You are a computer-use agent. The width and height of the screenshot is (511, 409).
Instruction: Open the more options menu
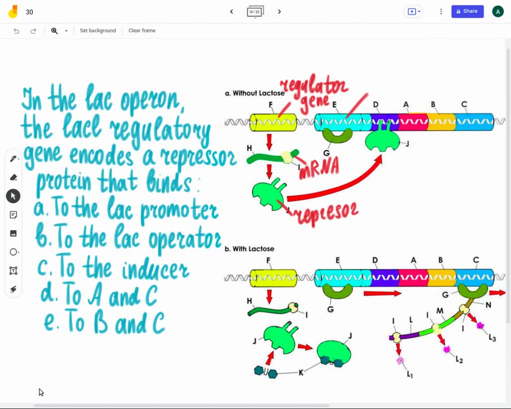[441, 11]
